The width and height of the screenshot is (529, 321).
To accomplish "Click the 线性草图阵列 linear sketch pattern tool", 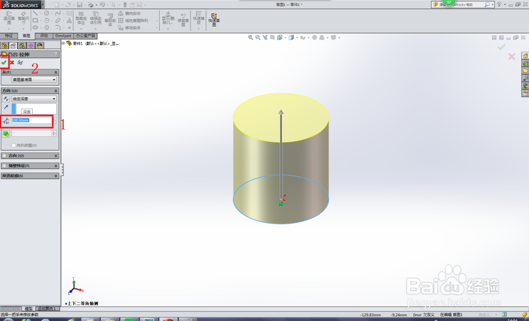I will tap(133, 21).
